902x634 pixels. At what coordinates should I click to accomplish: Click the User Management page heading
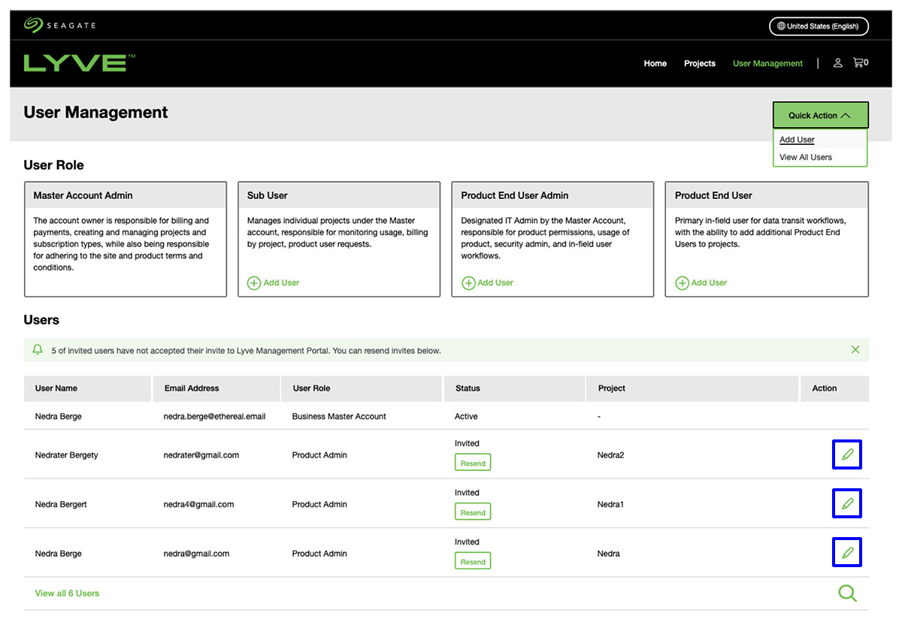point(95,113)
